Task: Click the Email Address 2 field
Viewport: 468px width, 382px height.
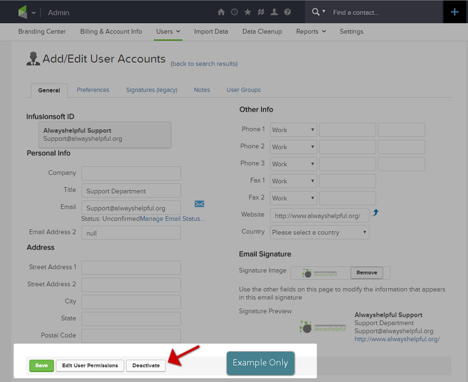Action: (x=131, y=233)
